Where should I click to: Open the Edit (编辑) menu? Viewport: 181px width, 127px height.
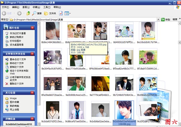16,7
